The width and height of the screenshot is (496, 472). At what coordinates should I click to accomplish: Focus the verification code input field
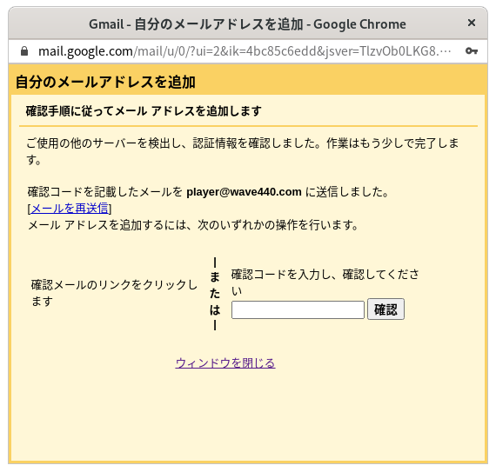pyautogui.click(x=298, y=310)
